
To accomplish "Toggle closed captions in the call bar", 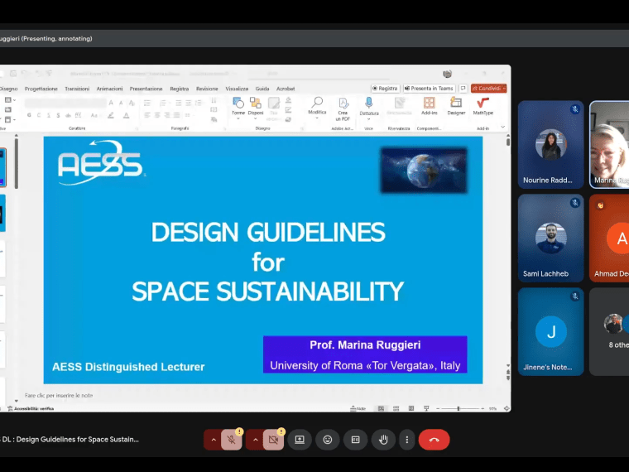I will [x=355, y=440].
